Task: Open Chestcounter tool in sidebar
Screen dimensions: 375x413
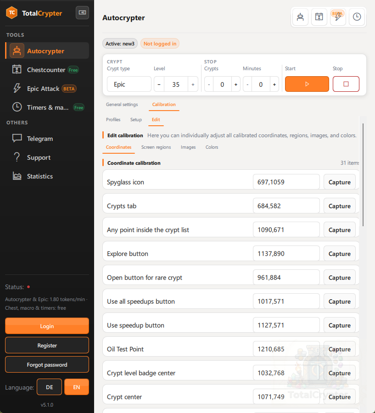Action: 47,70
